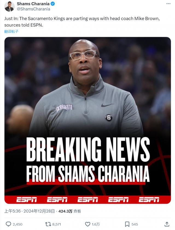This screenshot has width=175, height=230.
Task: Like the post with heart icon
Action: tap(87, 224)
